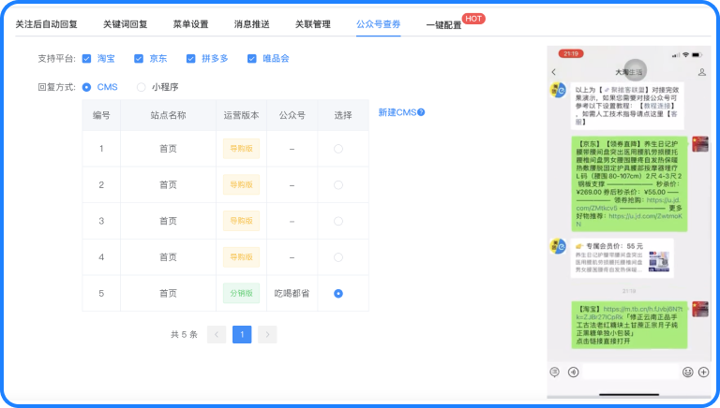The image size is (720, 408).
Task: Uncheck the 淘宝 platform checkbox
Action: [87, 59]
